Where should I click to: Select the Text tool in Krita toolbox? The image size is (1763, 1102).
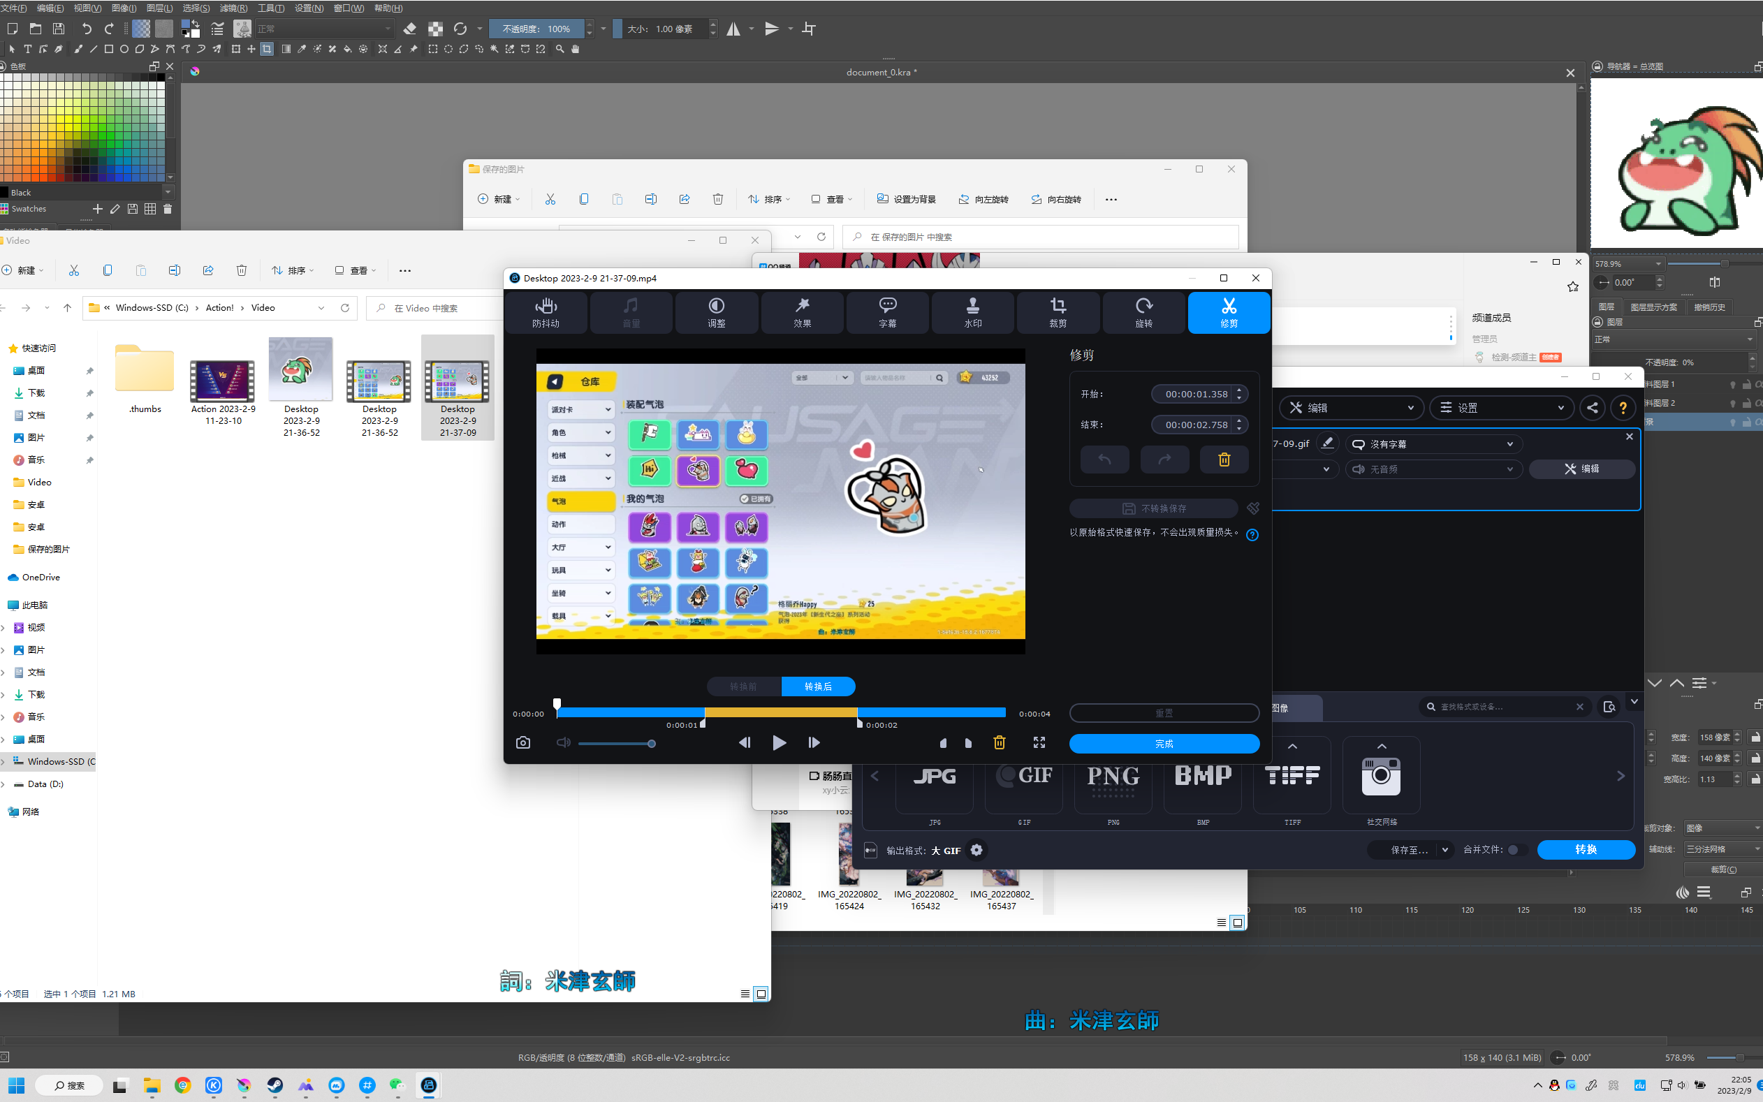[x=27, y=49]
